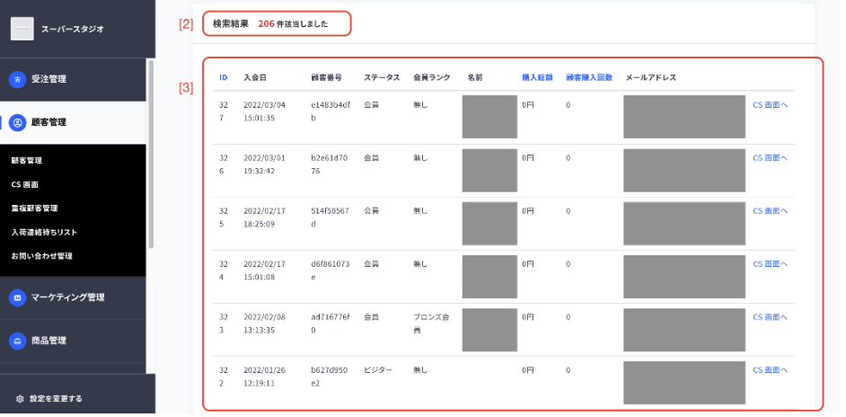Select the CS 画面 submenu item

(x=25, y=184)
